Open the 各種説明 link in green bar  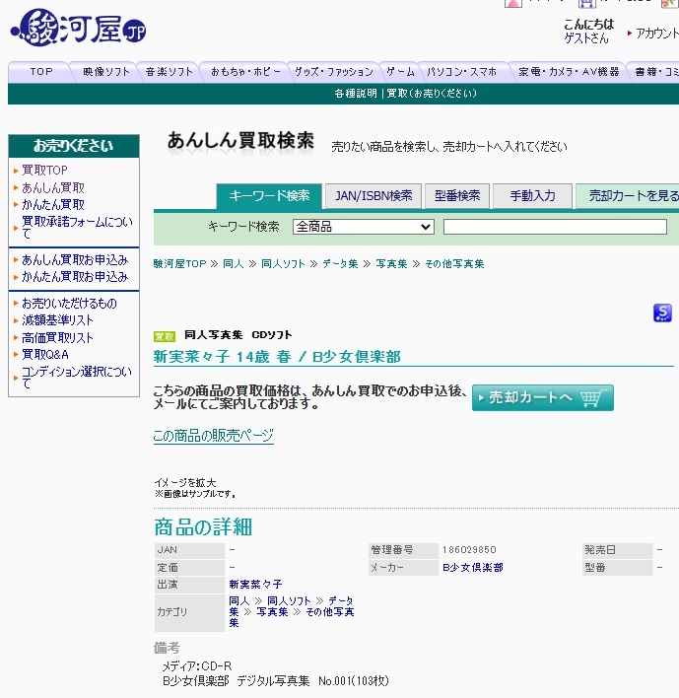[x=356, y=94]
